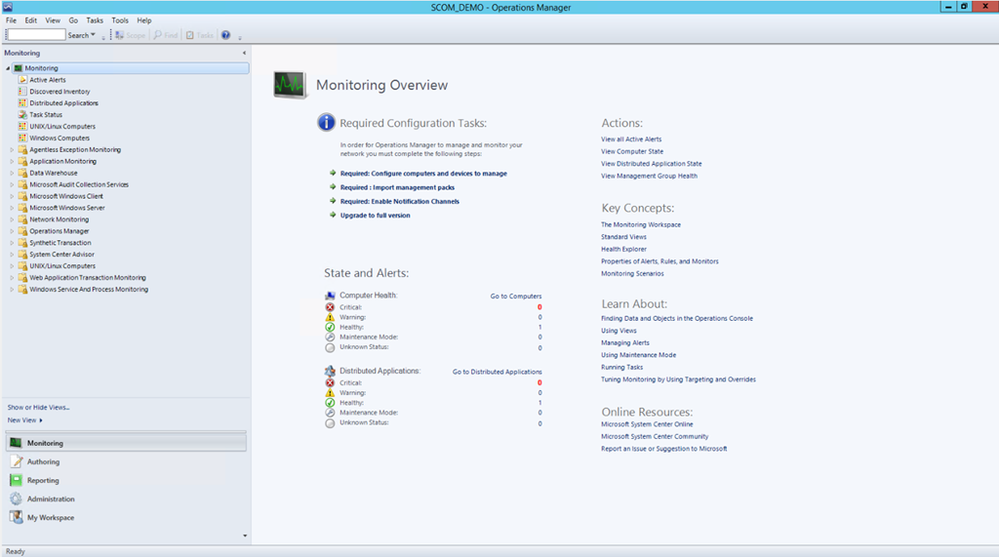Click the View all Active Alerts link
Viewport: 999px width, 557px height.
tap(631, 139)
